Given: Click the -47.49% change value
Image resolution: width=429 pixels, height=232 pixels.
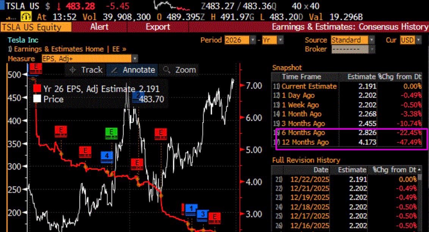Looking at the screenshot, I should point(409,142).
